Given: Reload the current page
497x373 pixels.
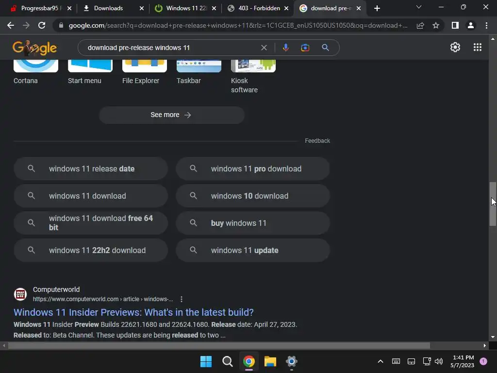Looking at the screenshot, I should click(x=42, y=25).
